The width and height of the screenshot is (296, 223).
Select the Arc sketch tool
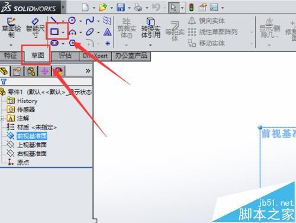(x=72, y=32)
